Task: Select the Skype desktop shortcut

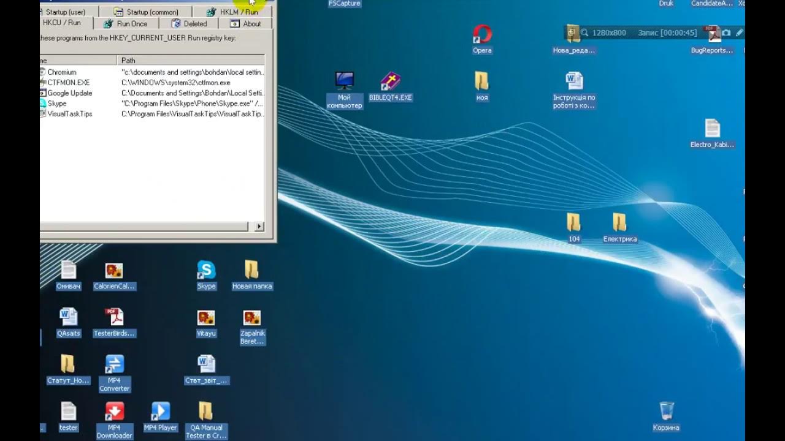Action: [206, 275]
